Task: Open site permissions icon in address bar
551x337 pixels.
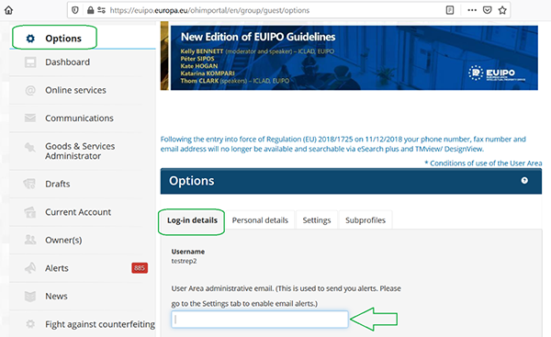Action: (x=102, y=10)
